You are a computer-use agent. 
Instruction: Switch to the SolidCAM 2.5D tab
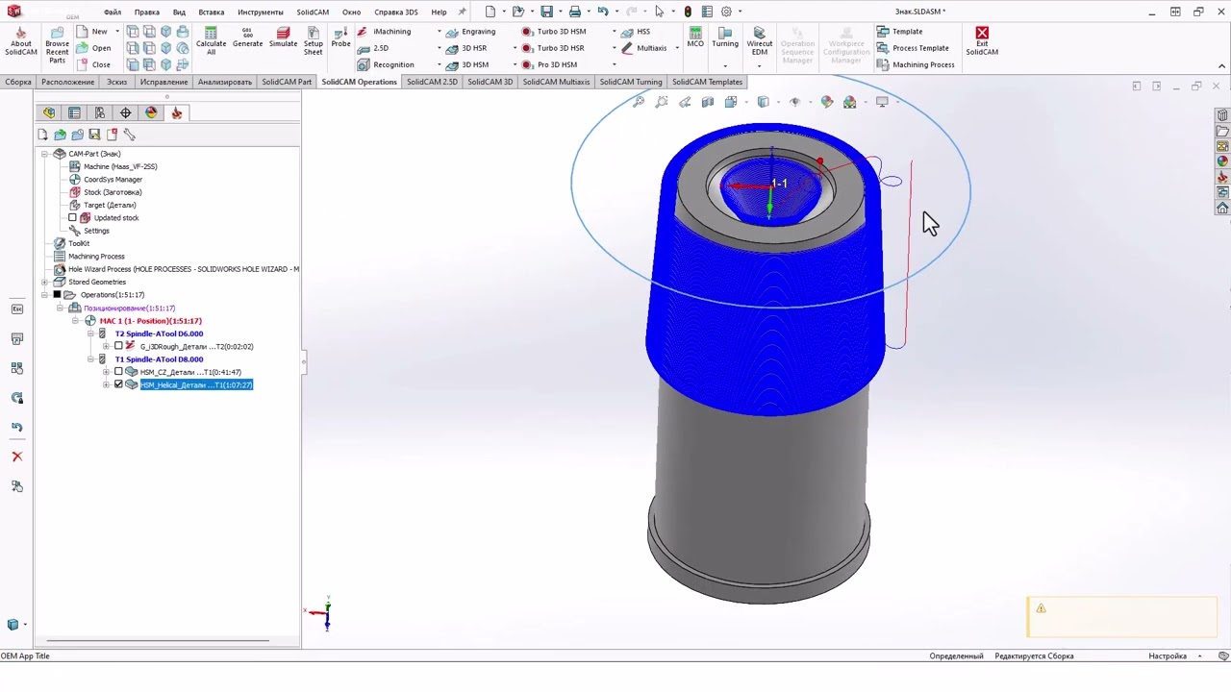432,82
